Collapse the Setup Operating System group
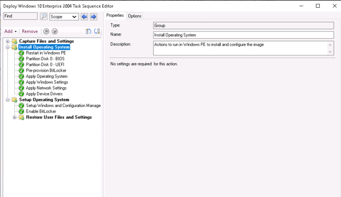The width and height of the screenshot is (341, 197). pyautogui.click(x=8, y=100)
